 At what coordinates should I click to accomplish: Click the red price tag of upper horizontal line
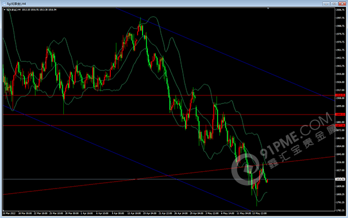tap(340, 95)
